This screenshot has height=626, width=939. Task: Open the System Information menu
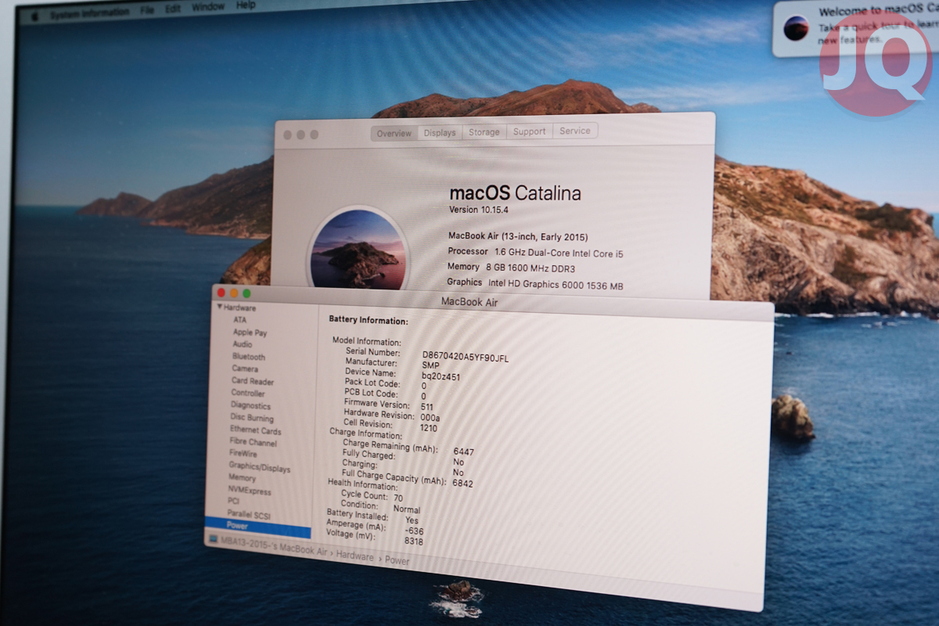point(89,13)
